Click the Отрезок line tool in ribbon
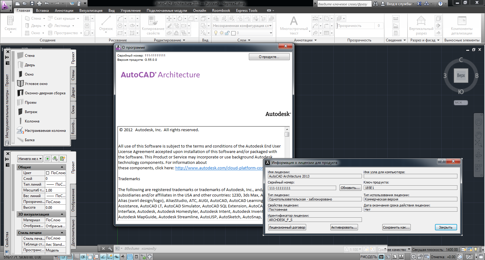The width and height of the screenshot is (485, 260). tap(106, 24)
